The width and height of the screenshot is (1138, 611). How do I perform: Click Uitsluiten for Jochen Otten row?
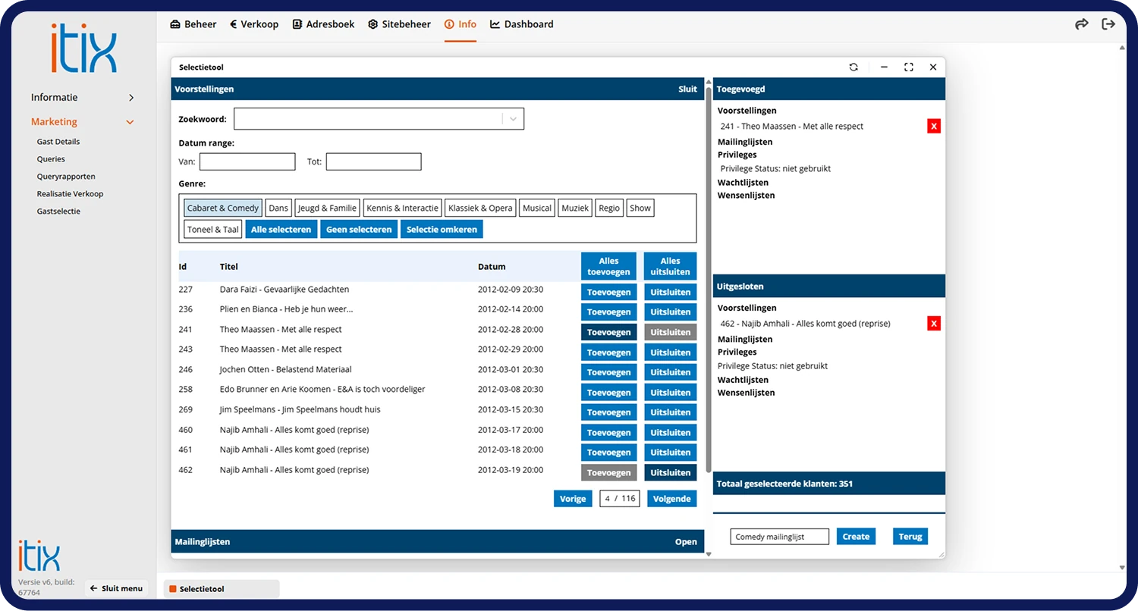click(x=671, y=372)
